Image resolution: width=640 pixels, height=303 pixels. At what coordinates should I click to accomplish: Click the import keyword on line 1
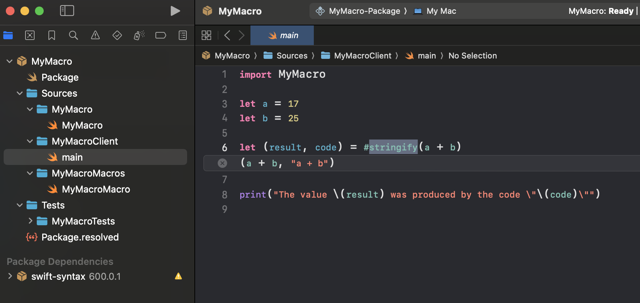255,74
